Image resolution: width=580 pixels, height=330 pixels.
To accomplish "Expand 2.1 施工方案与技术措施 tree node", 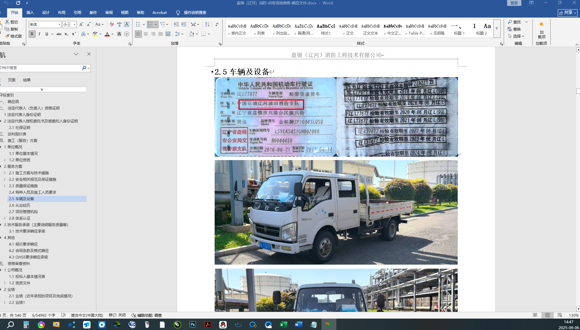I will [x=5, y=173].
